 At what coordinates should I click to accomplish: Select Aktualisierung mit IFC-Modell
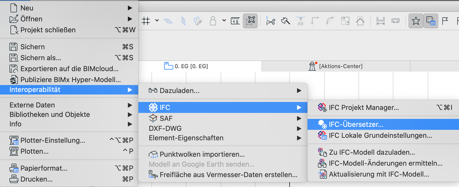point(379,174)
